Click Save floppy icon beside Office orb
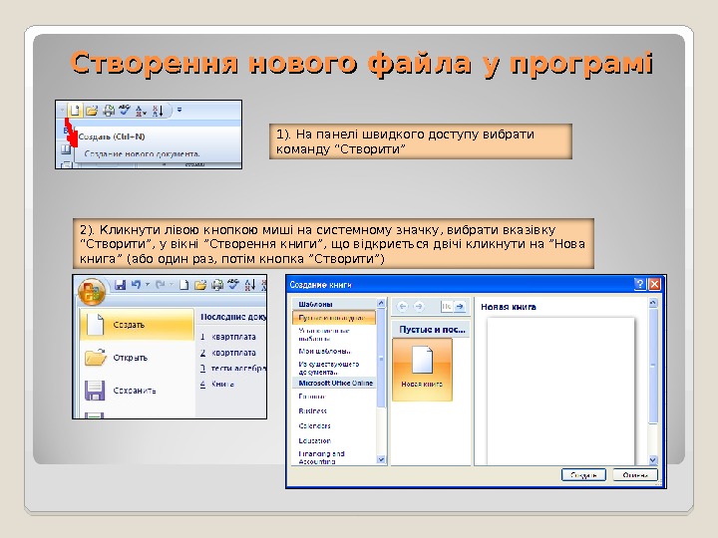Image resolution: width=718 pixels, height=538 pixels. (x=120, y=285)
